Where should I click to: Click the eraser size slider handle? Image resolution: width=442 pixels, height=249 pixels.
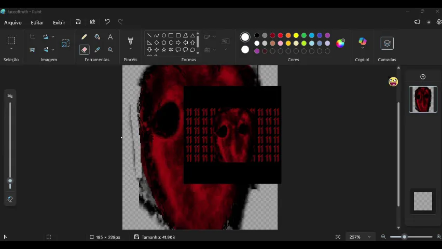[10, 181]
